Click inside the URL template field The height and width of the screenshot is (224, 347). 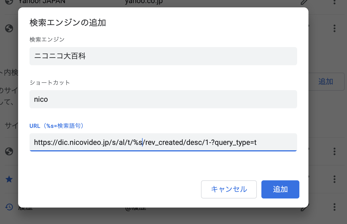coord(163,142)
